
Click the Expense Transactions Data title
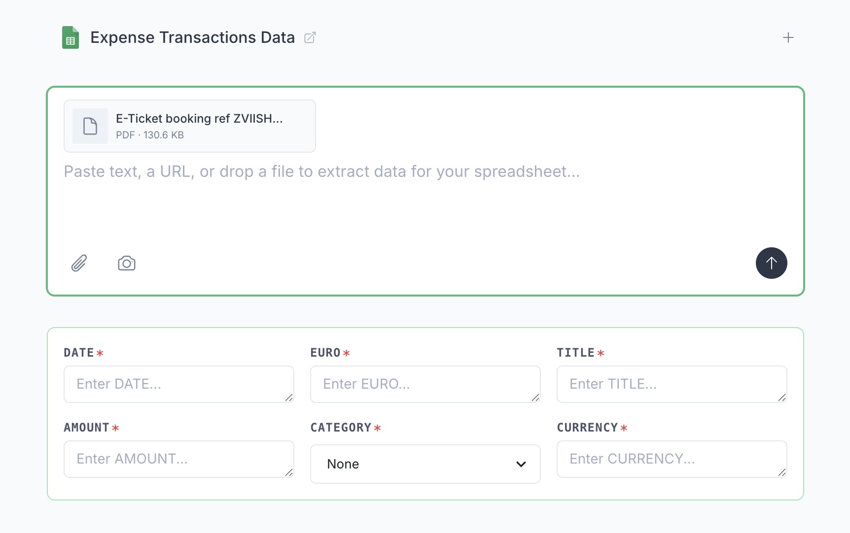[192, 37]
